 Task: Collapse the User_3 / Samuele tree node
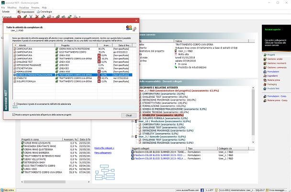[133, 136]
